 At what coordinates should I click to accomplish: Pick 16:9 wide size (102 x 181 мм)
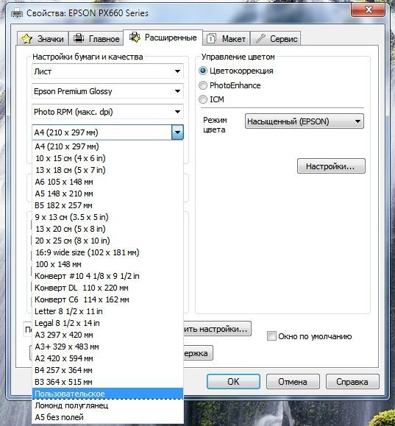click(107, 252)
